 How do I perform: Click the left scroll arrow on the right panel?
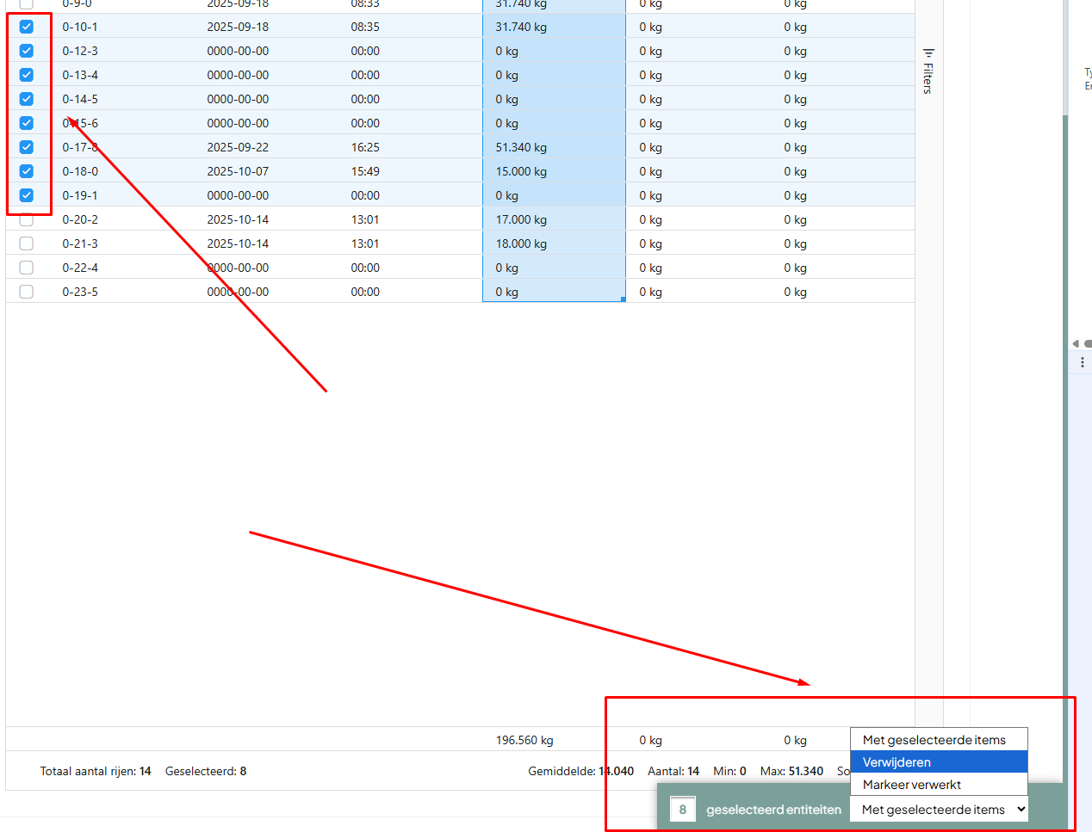[x=1075, y=343]
